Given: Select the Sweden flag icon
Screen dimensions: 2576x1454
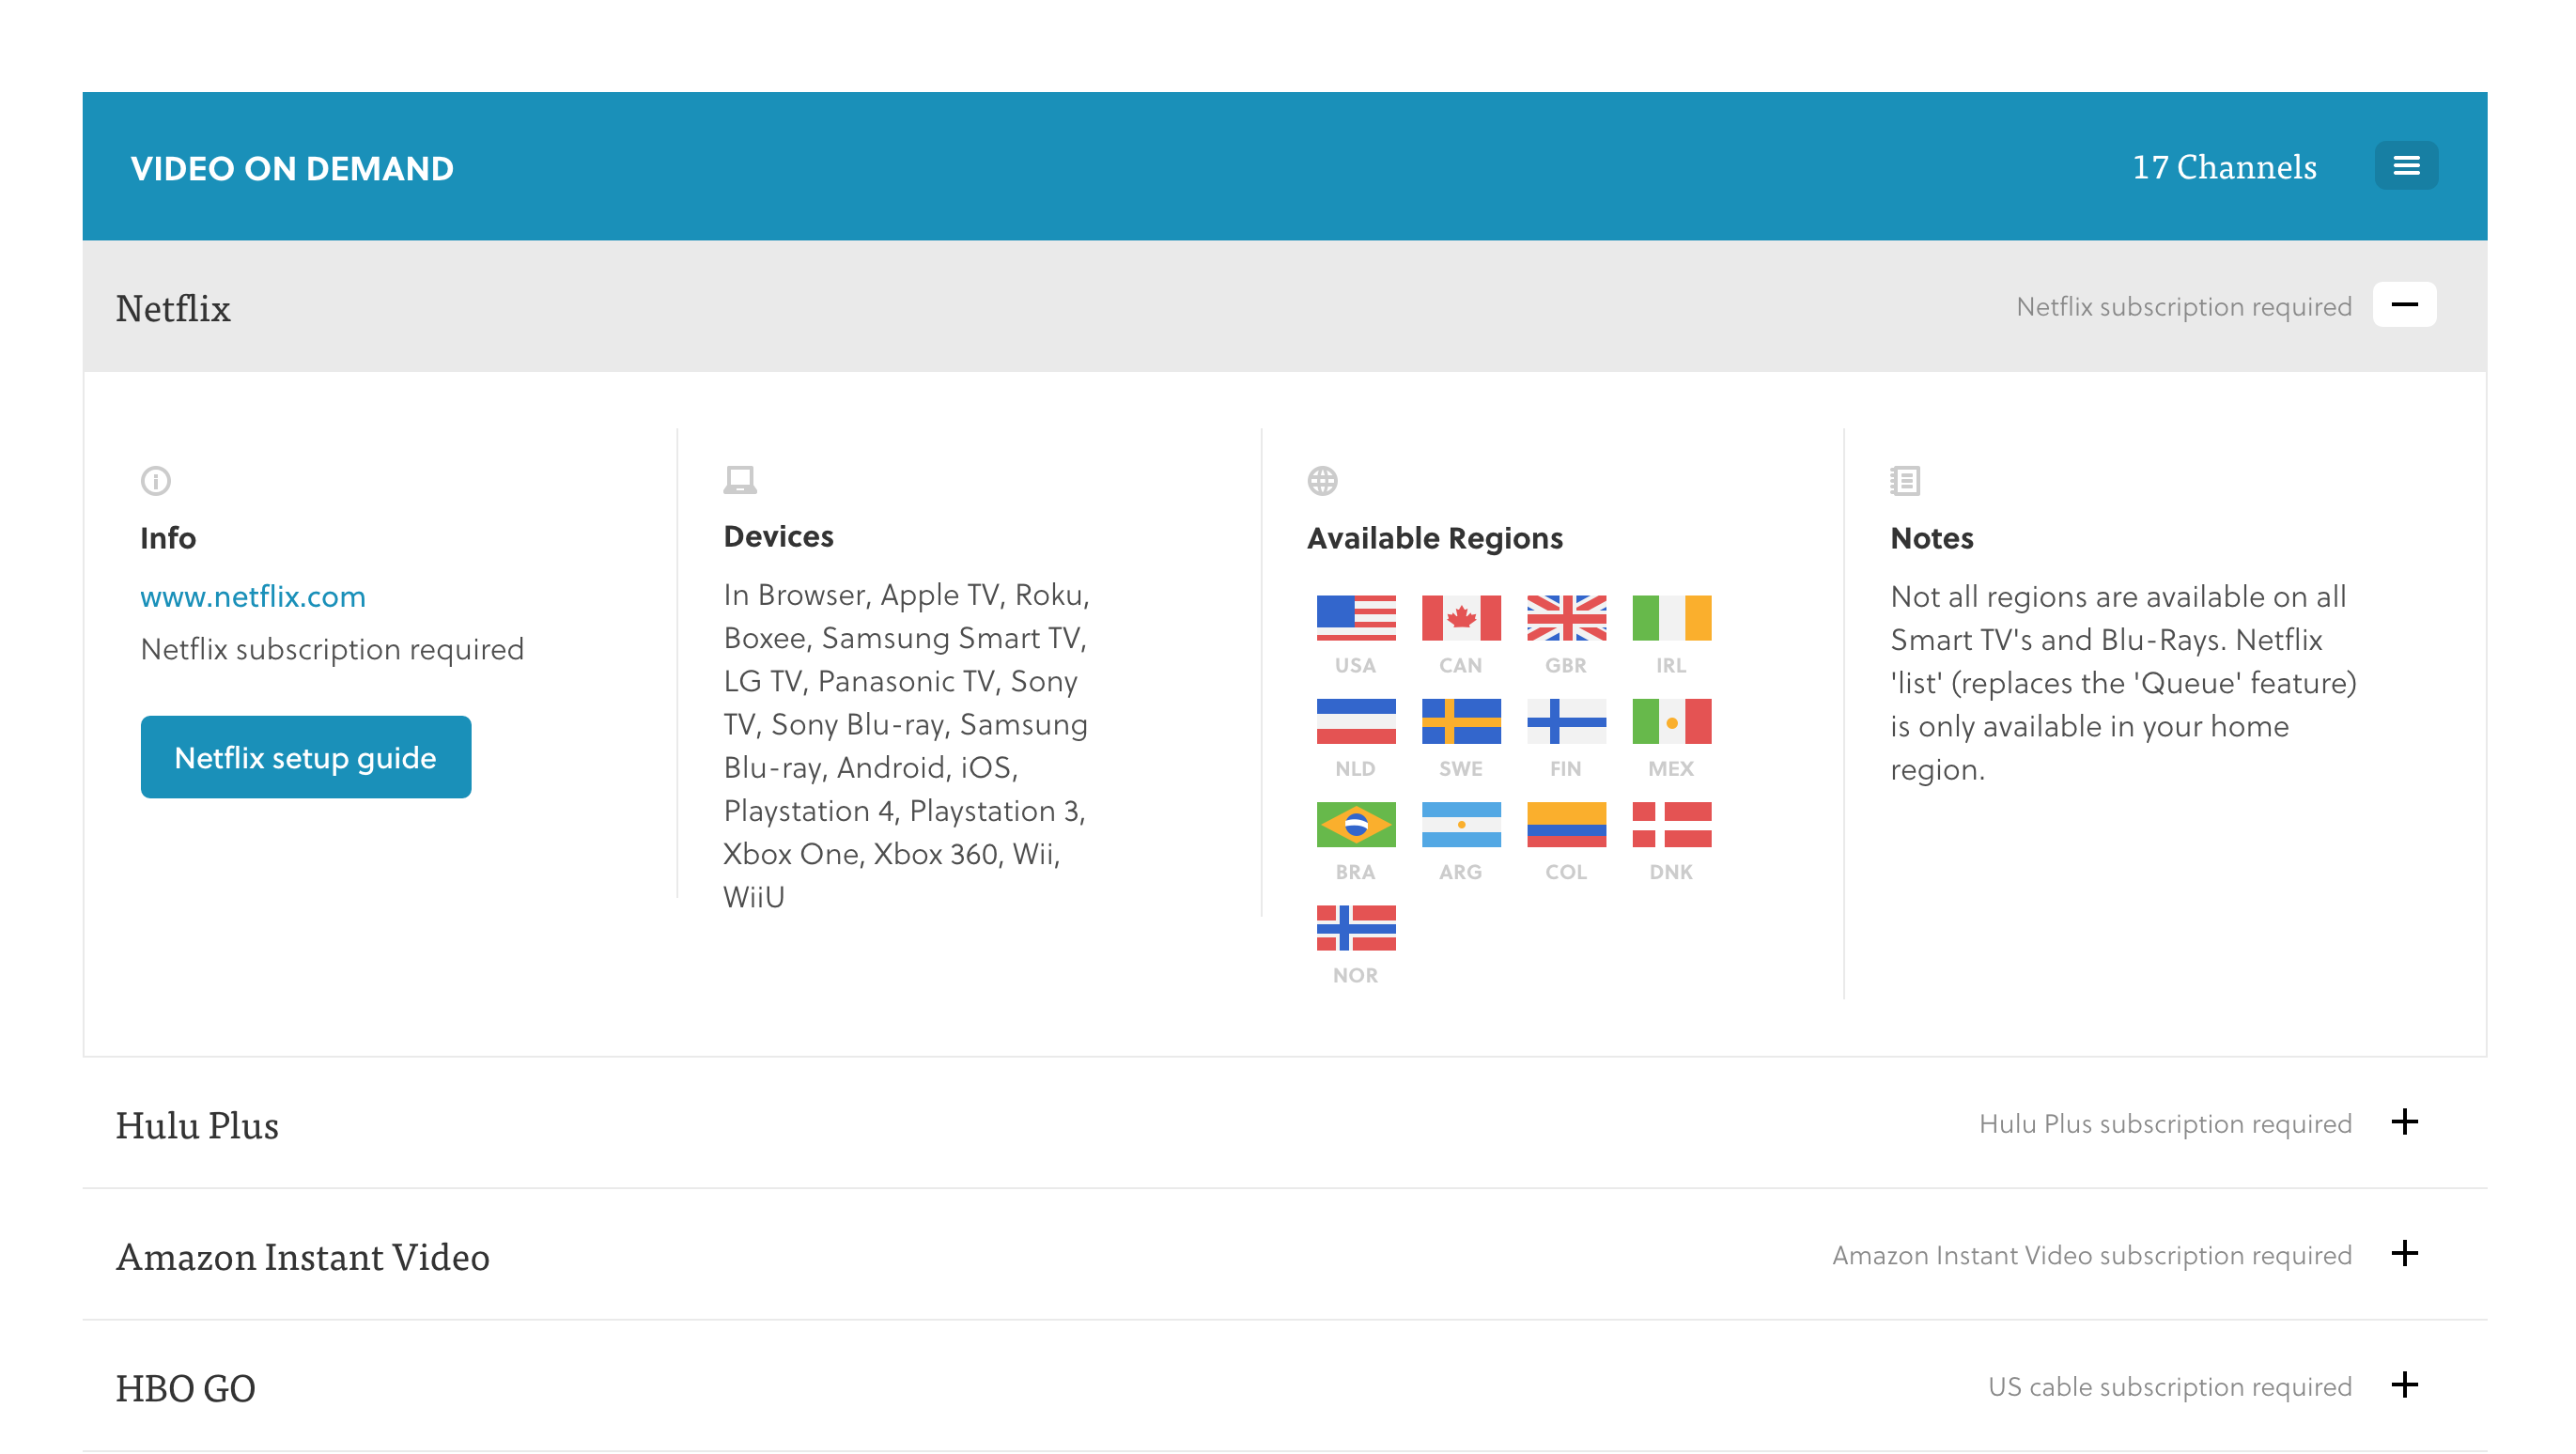Looking at the screenshot, I should tap(1460, 721).
